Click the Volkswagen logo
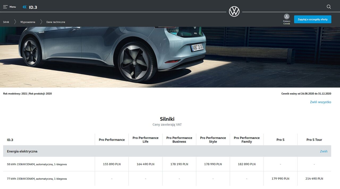This screenshot has height=189, width=340. (x=234, y=12)
